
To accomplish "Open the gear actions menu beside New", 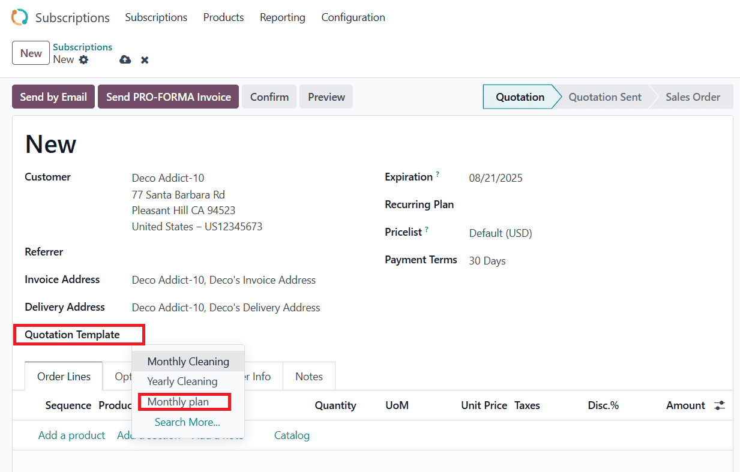I will click(83, 59).
